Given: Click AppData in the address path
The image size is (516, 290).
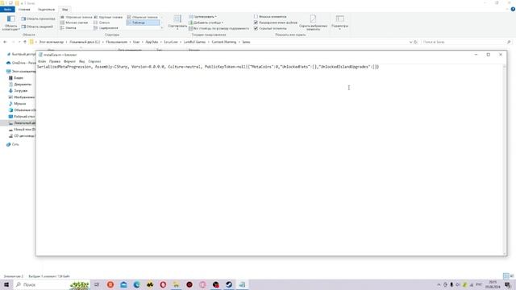Looking at the screenshot, I should (152, 42).
